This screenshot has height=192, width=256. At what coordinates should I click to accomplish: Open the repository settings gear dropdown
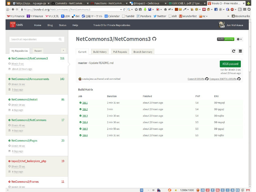(x=239, y=39)
